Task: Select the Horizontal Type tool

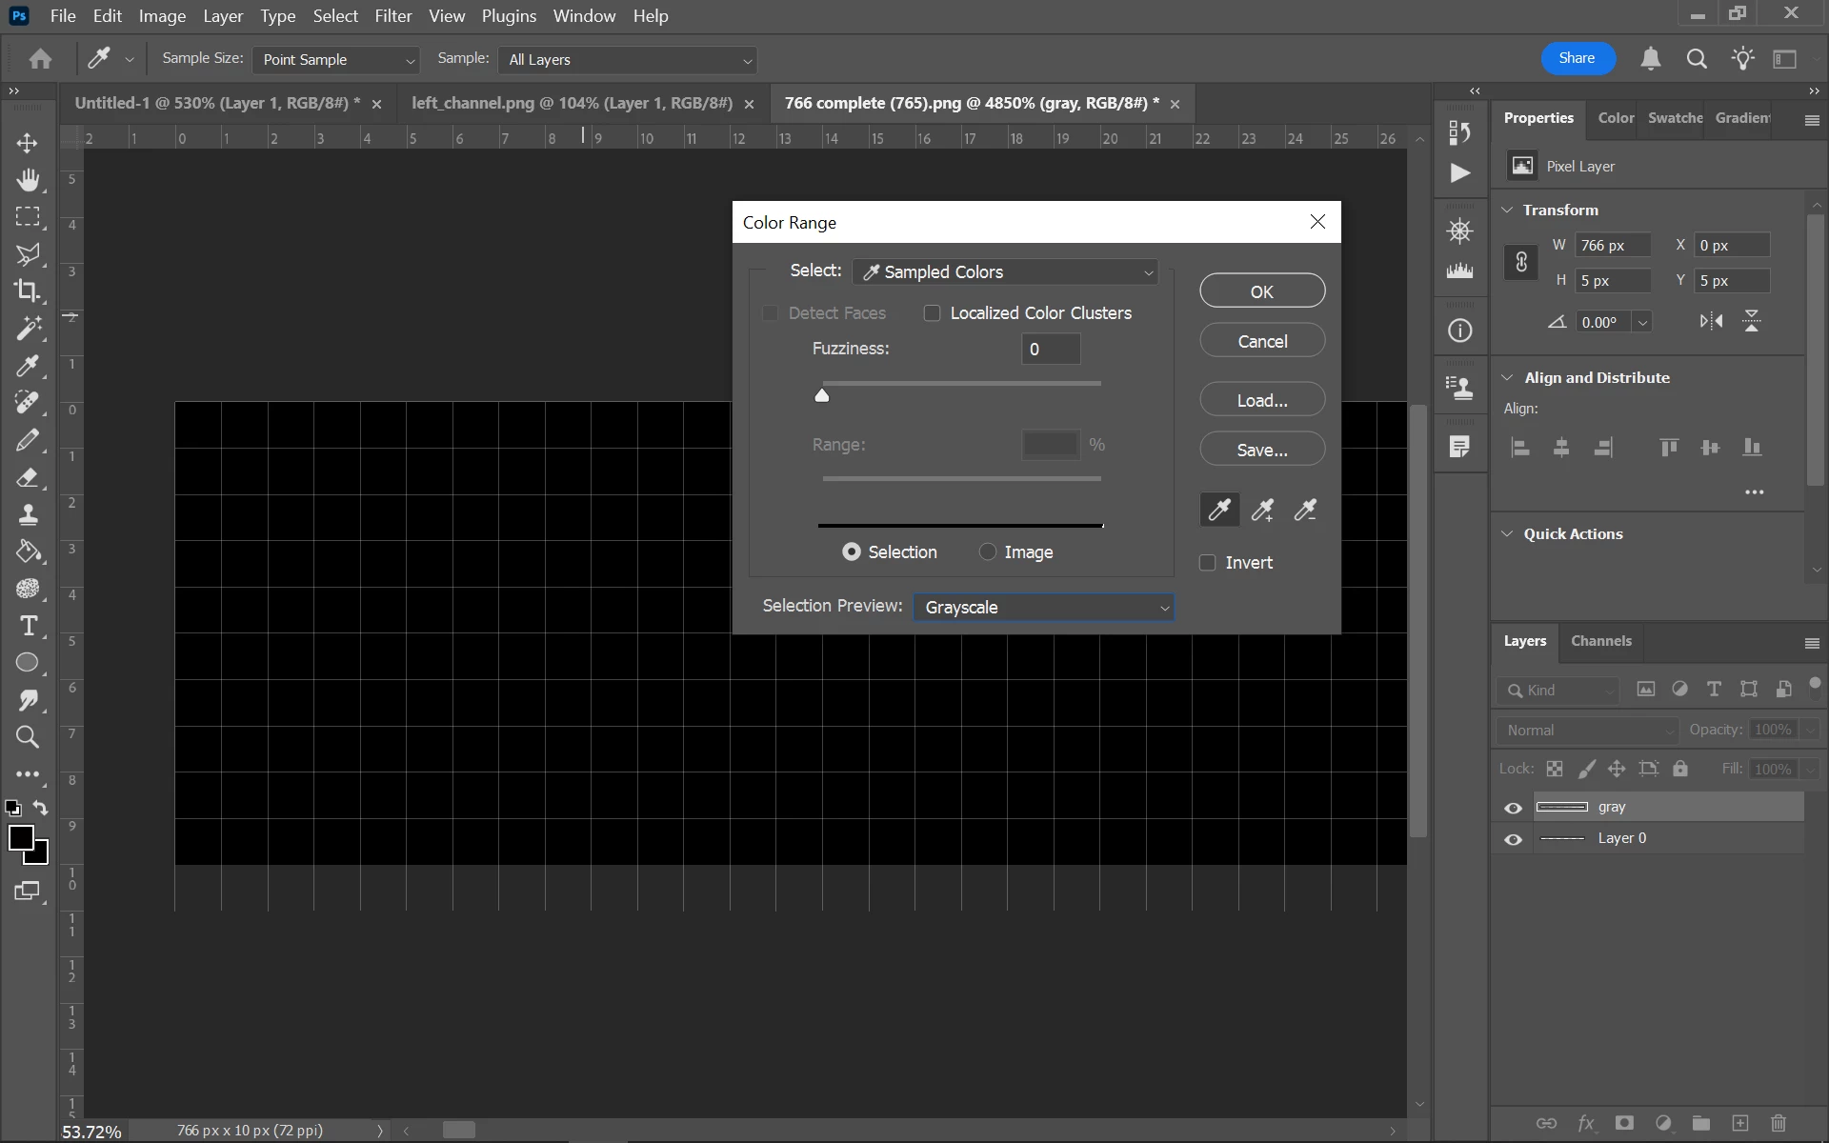Action: (x=28, y=626)
